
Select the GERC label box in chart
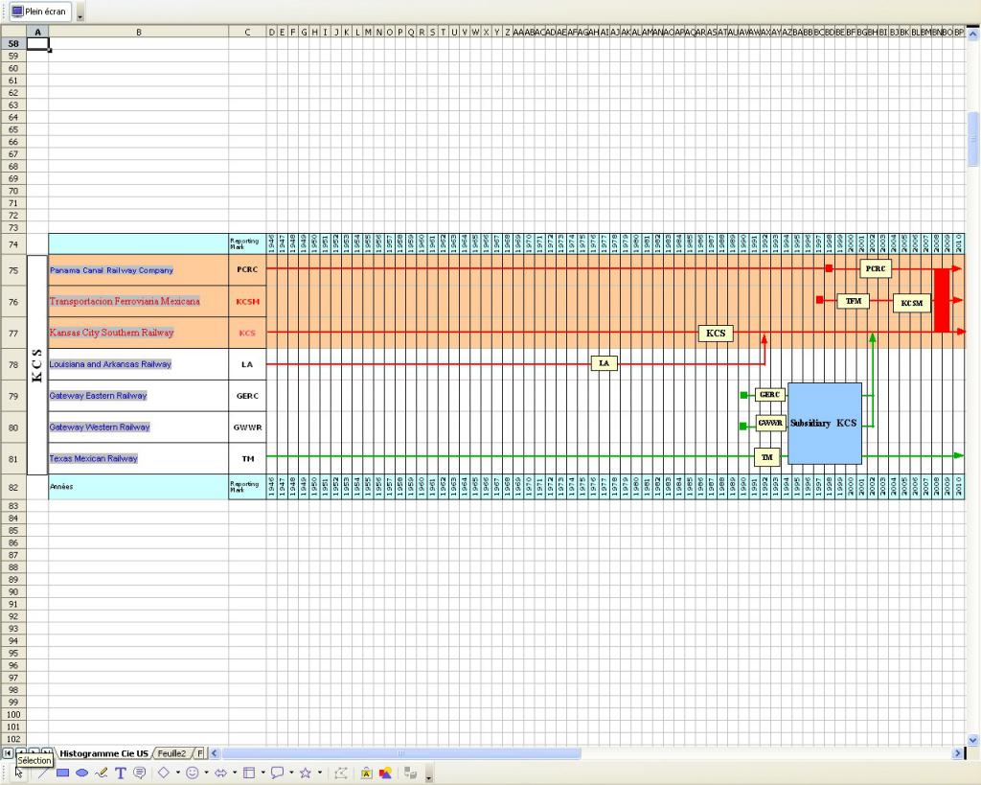coord(769,394)
